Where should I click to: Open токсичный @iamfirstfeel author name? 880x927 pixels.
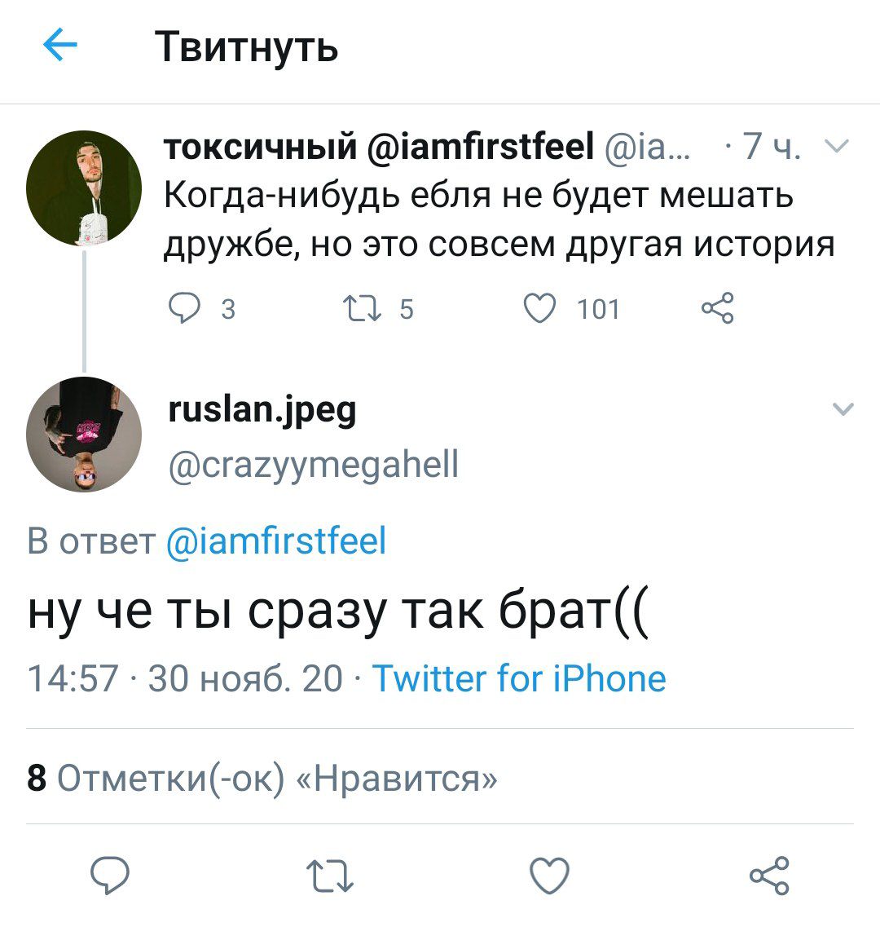tap(379, 148)
